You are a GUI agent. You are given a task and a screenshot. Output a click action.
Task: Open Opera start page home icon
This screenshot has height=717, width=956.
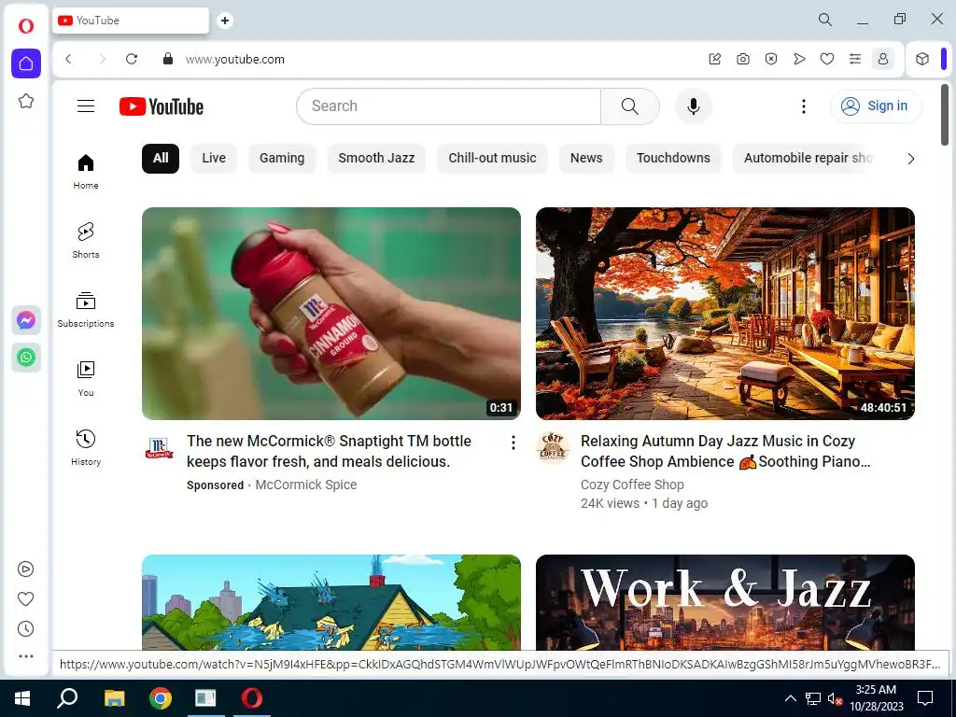click(x=25, y=63)
